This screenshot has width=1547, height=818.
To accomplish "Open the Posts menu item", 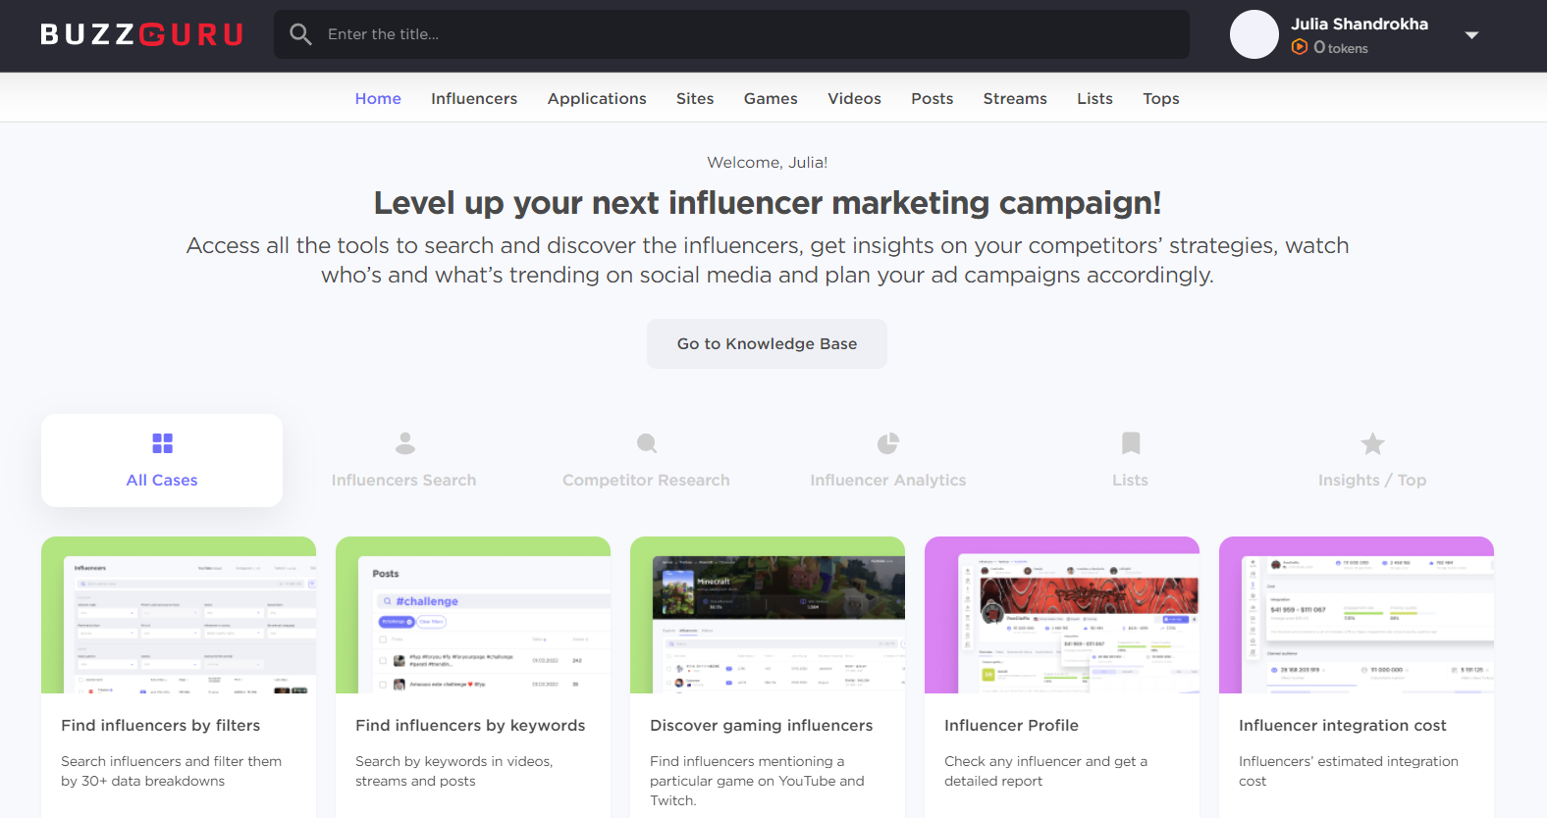I will coord(932,98).
